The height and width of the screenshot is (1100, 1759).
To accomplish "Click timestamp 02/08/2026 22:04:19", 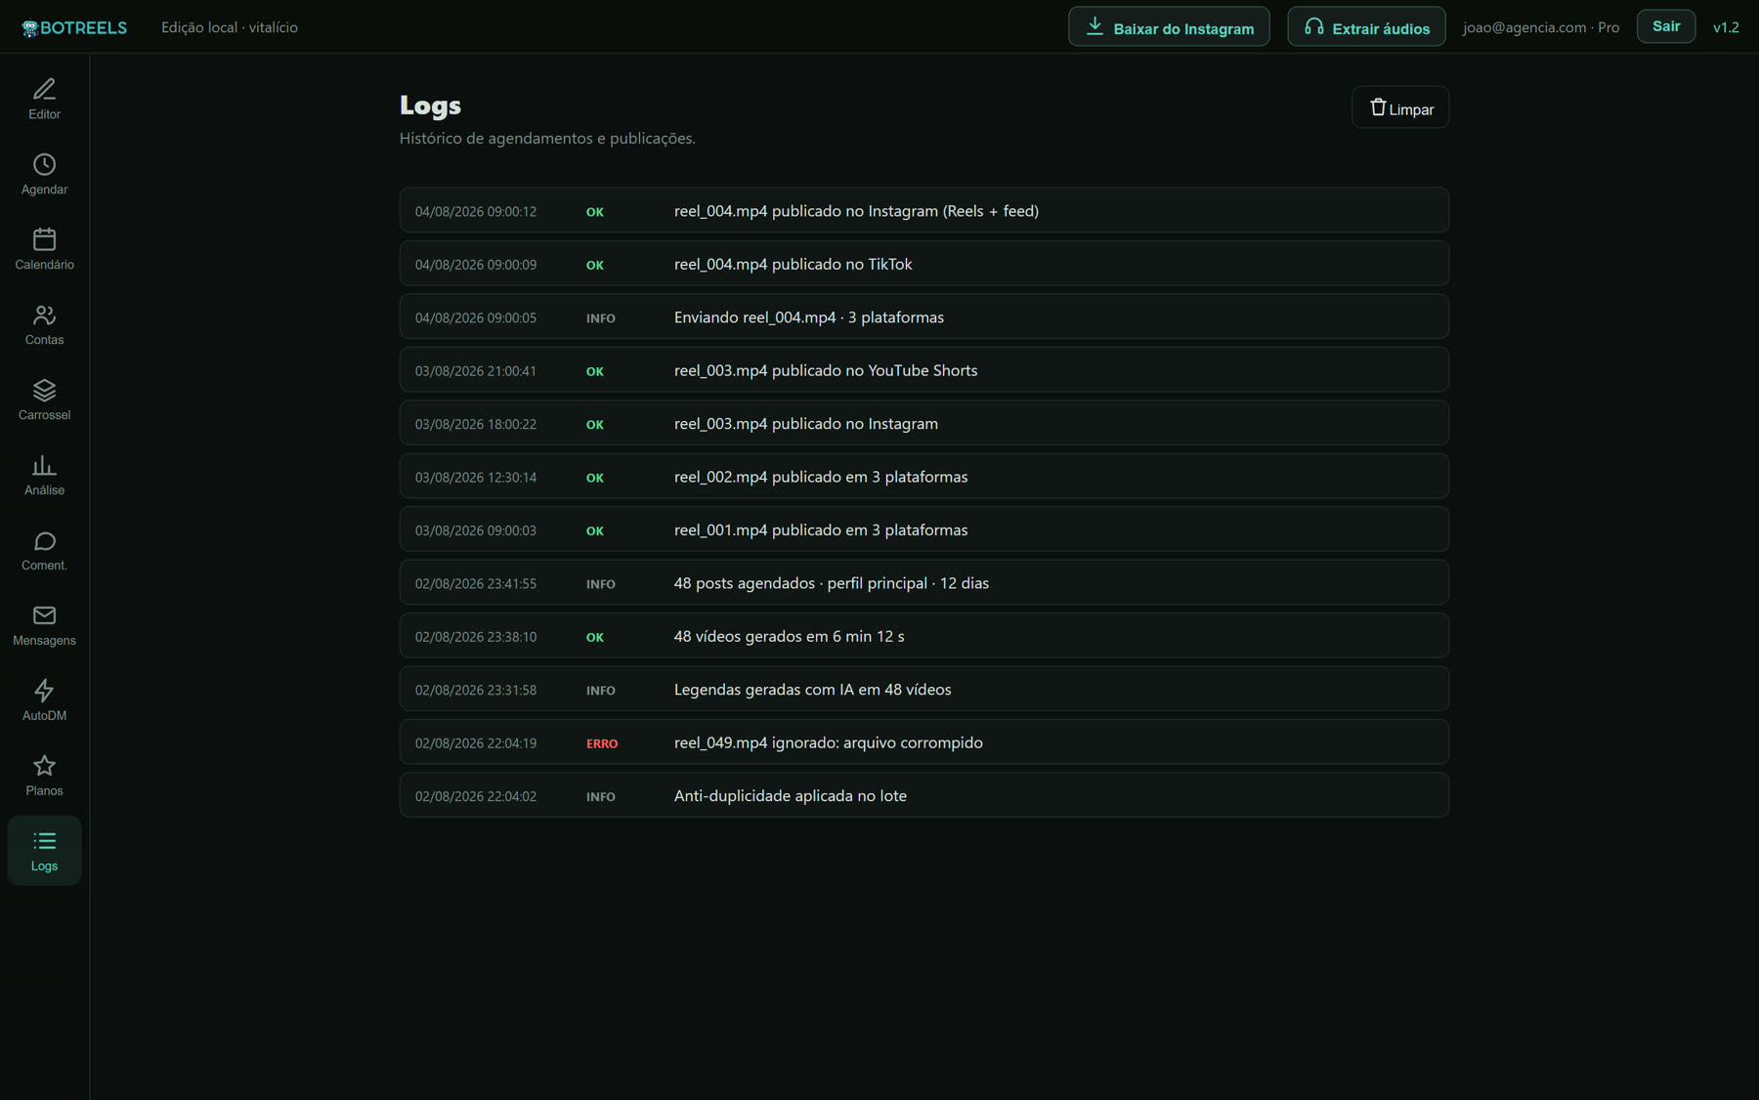I will coord(476,743).
